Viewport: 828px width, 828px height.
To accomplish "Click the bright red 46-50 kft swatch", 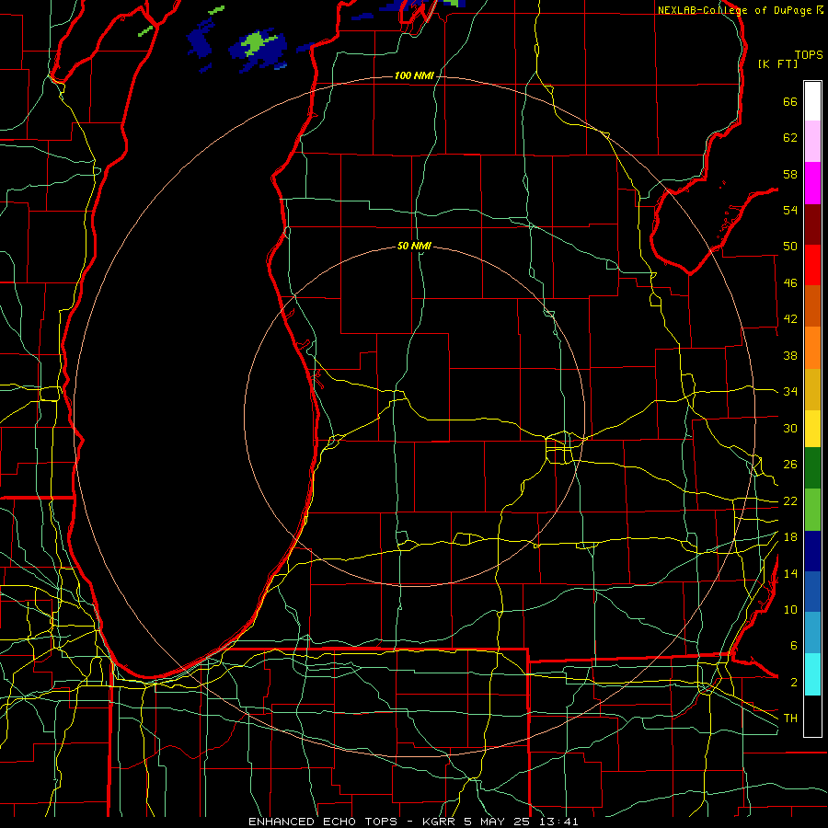I will tap(812, 265).
